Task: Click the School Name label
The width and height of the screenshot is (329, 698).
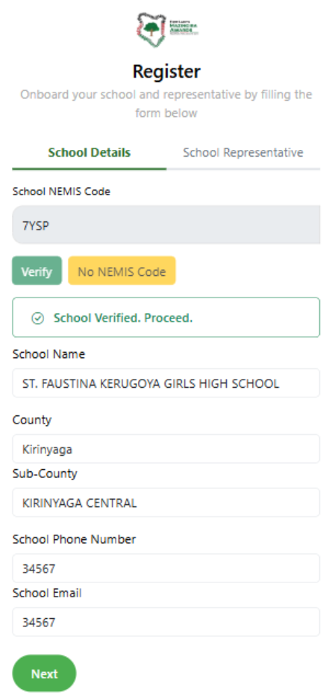Action: (48, 354)
